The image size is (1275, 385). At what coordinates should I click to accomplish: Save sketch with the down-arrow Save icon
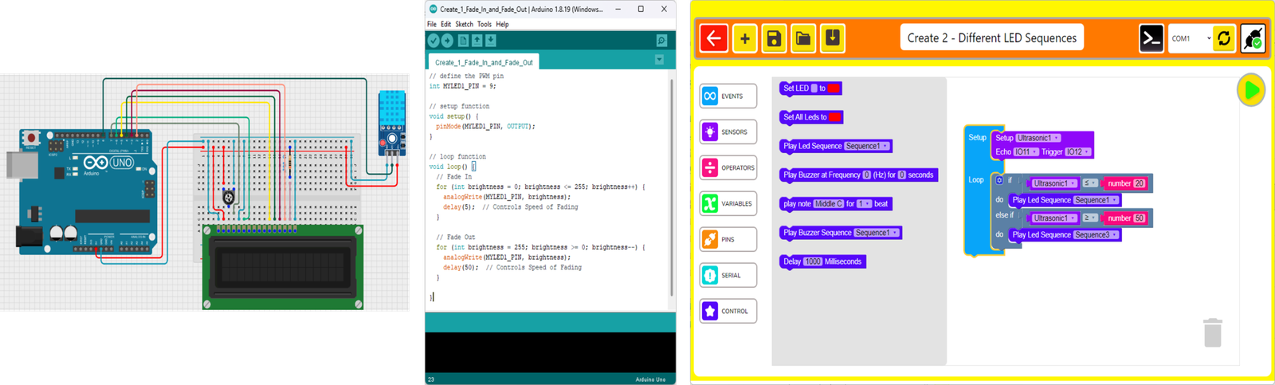(491, 41)
